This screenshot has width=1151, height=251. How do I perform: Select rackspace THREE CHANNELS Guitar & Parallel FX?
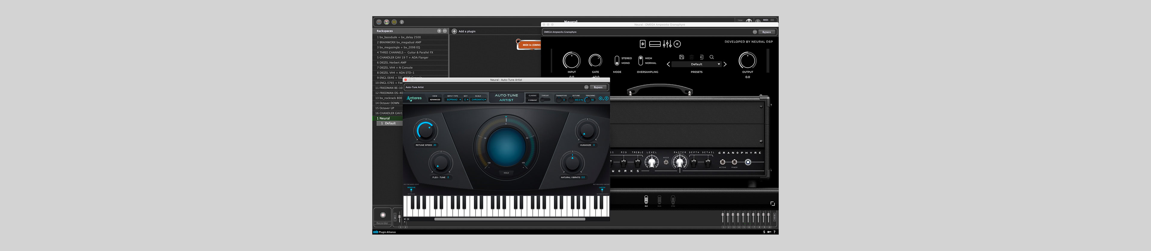(x=411, y=53)
